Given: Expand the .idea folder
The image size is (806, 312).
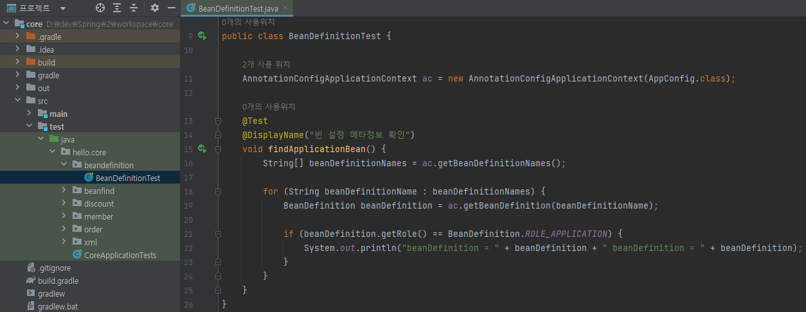Looking at the screenshot, I should pos(17,49).
